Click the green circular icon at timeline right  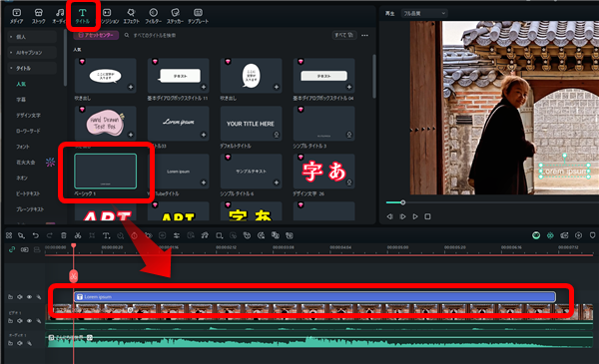[x=536, y=235]
